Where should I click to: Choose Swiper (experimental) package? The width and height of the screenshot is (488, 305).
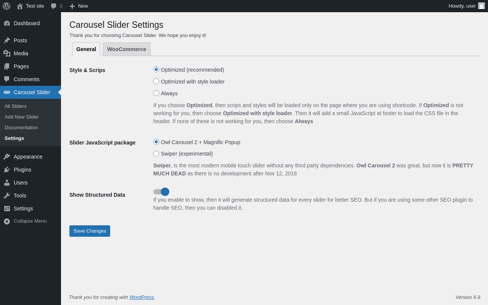pyautogui.click(x=156, y=154)
